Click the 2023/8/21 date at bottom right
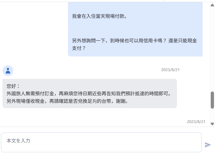The width and height of the screenshot is (215, 154). 196,121
